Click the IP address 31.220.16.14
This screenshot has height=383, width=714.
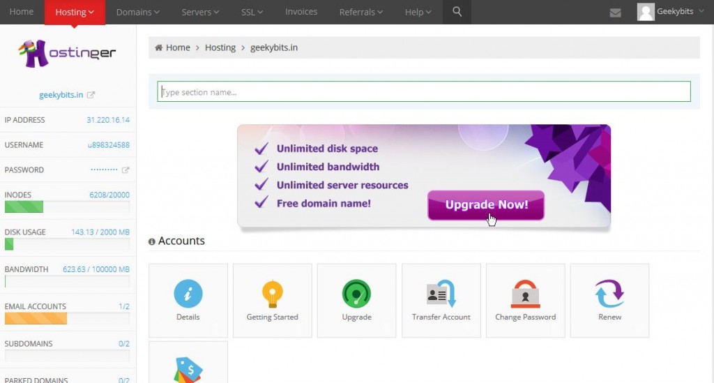pyautogui.click(x=108, y=120)
